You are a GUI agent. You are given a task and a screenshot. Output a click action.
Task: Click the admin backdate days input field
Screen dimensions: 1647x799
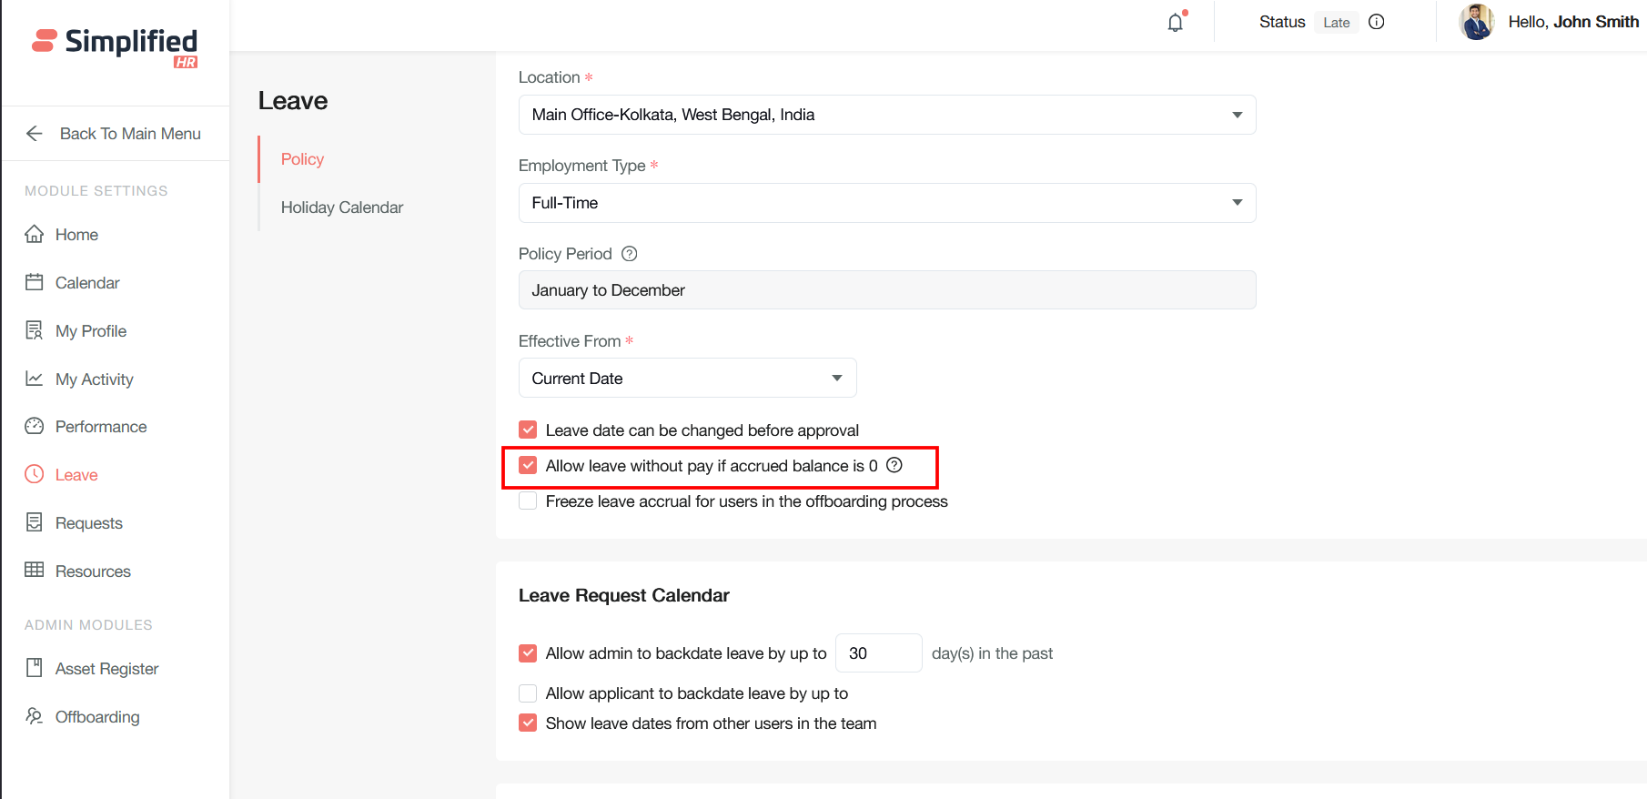click(x=878, y=653)
